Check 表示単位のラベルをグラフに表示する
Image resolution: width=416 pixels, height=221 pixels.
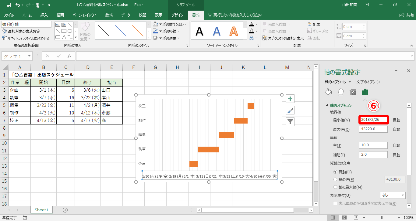click(x=335, y=203)
